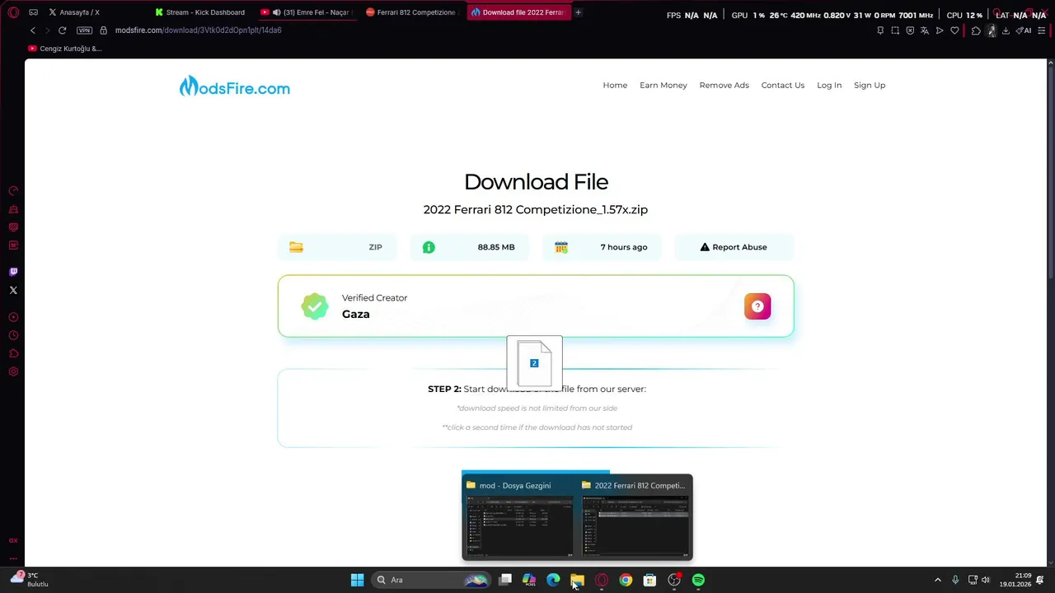The image size is (1055, 593).
Task: Click the send/flow arrow icon
Action: click(x=940, y=30)
